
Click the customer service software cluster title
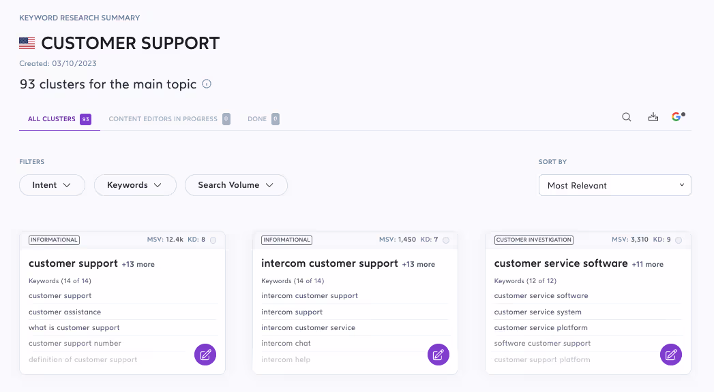click(x=561, y=263)
